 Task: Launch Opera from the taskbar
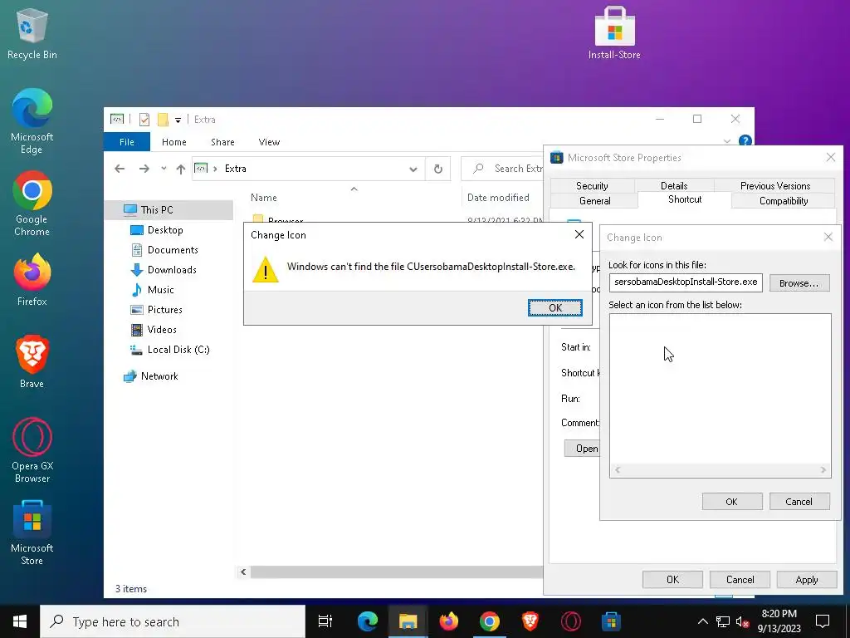coord(571,621)
